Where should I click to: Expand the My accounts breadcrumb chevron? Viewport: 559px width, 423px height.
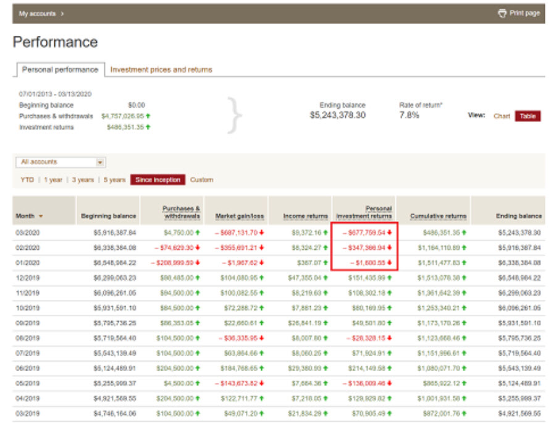click(62, 14)
